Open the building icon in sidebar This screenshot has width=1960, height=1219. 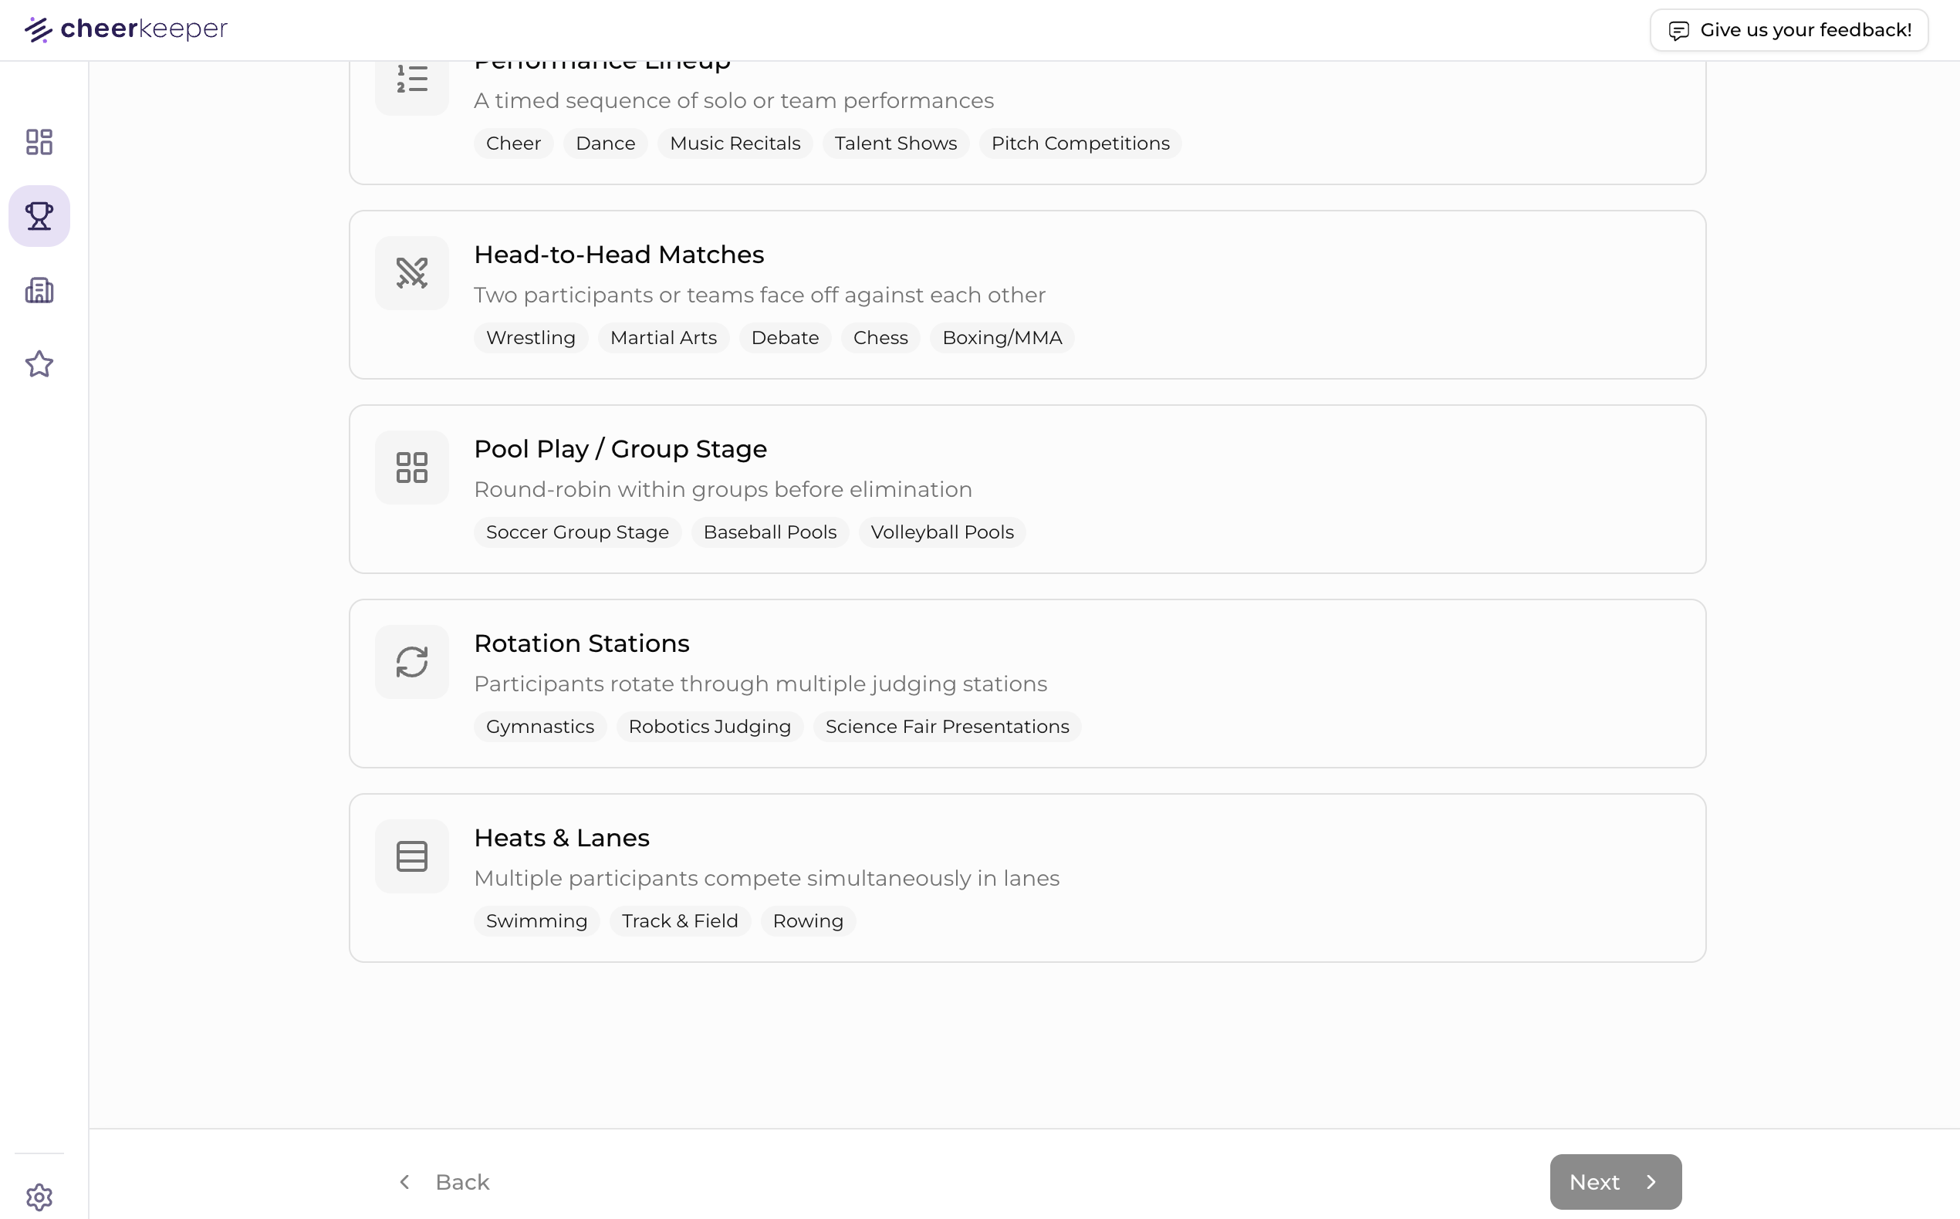click(x=39, y=290)
